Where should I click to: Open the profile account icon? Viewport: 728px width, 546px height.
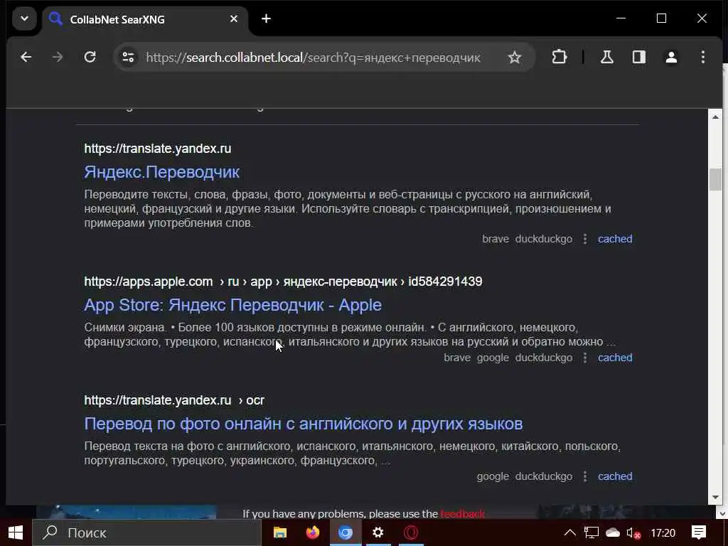tap(671, 57)
